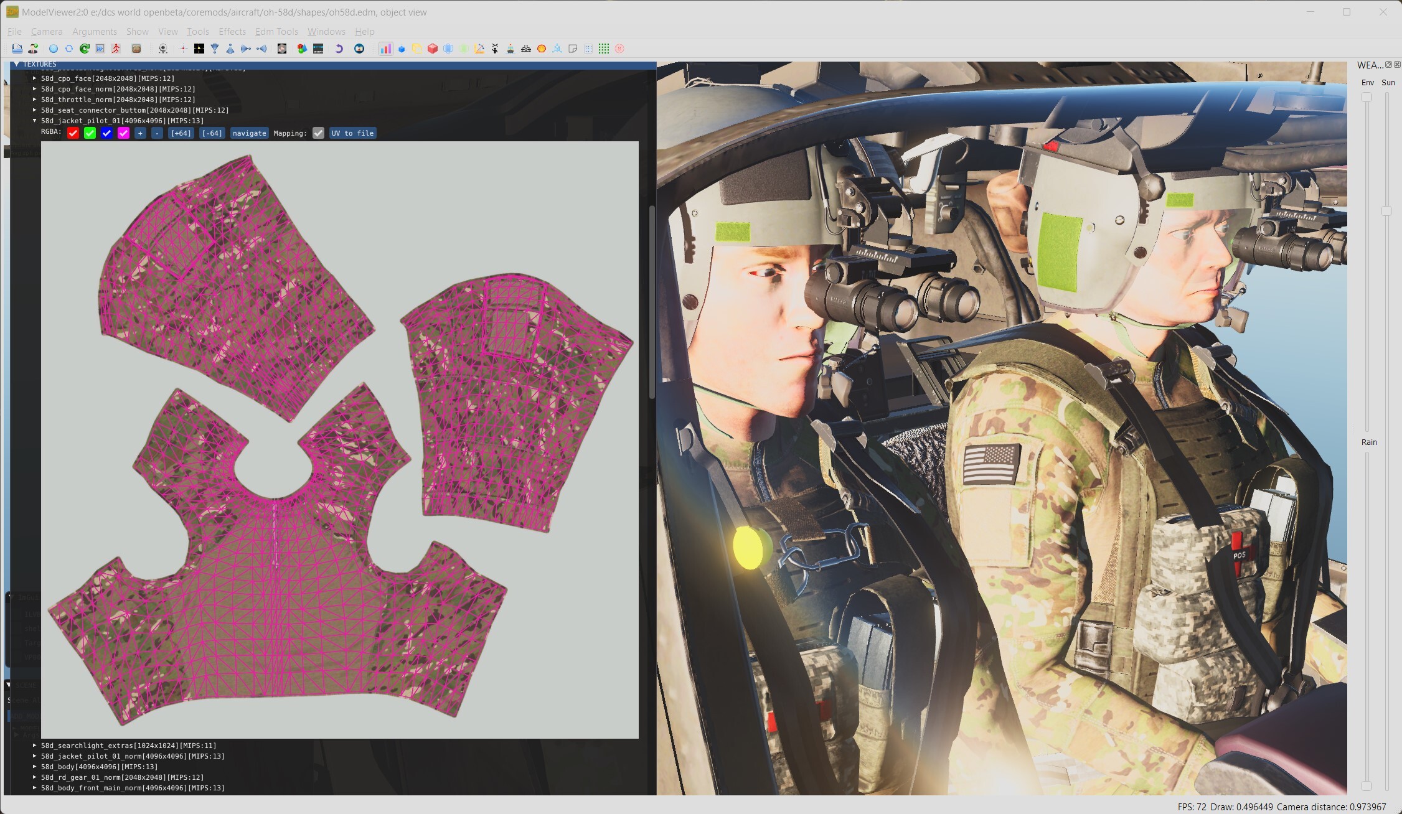The height and width of the screenshot is (814, 1402).
Task: Open the Help menu
Action: click(365, 32)
